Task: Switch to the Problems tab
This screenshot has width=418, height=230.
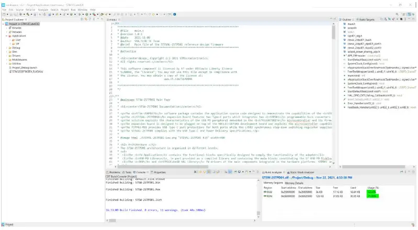Action: pos(115,172)
